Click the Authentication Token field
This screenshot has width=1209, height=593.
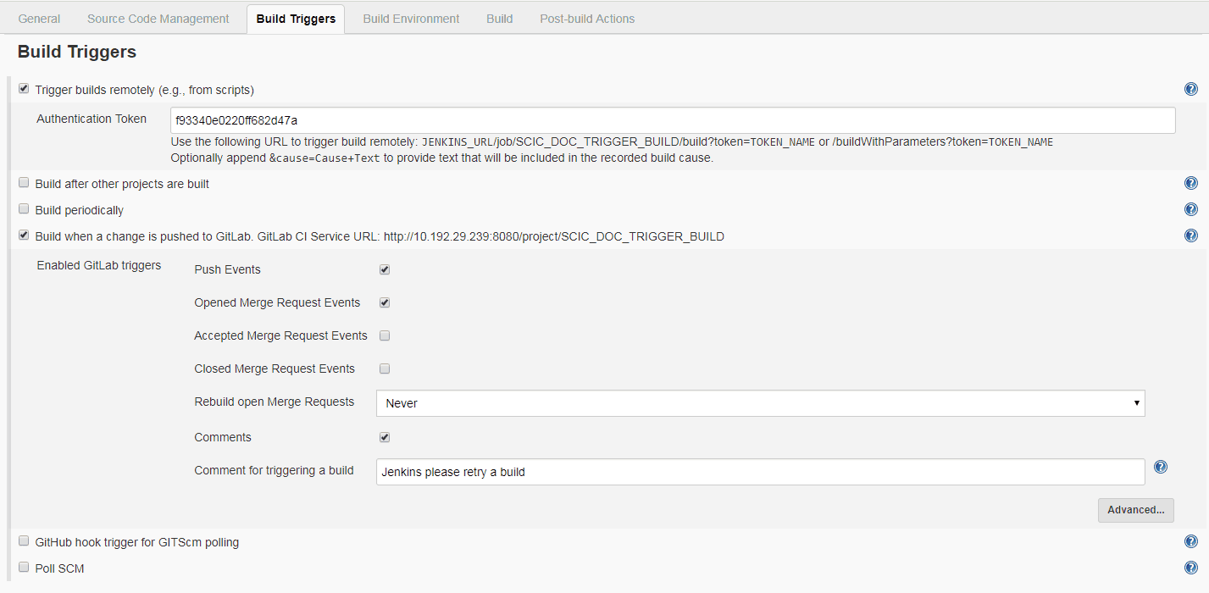(x=672, y=120)
